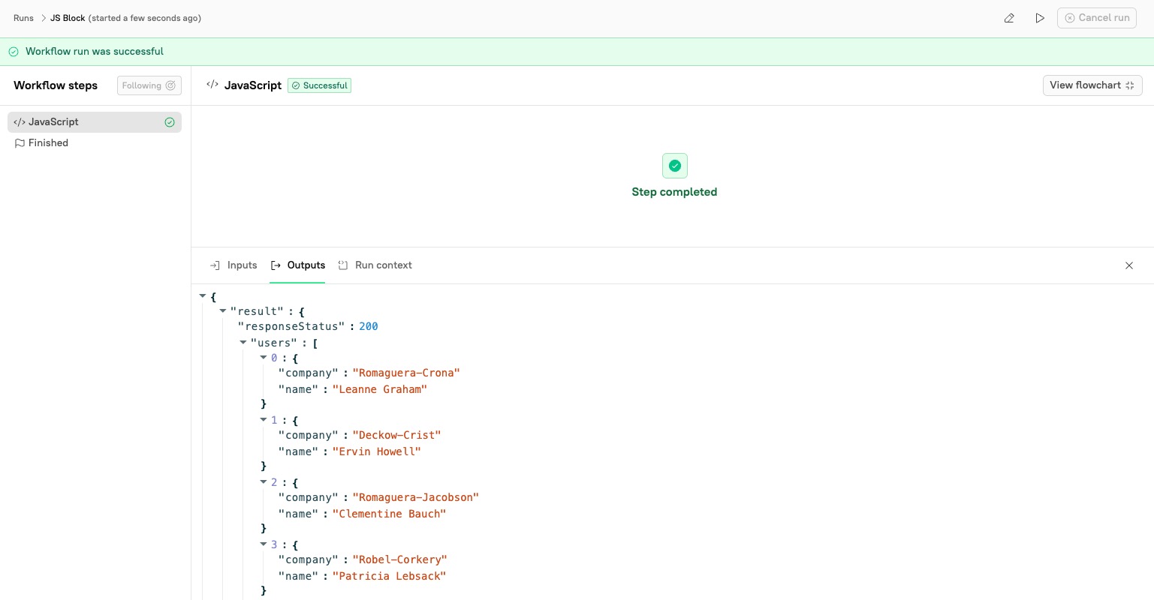Close the outputs panel
The width and height of the screenshot is (1154, 600).
1129,265
